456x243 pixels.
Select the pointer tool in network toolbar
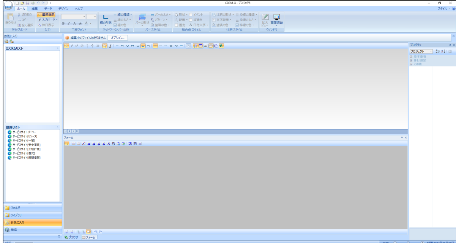66,46
